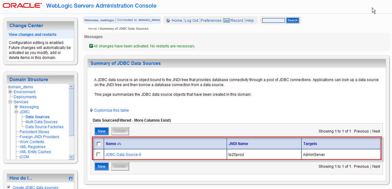Open XML Entity Caches tree item
This screenshot has width=392, height=189.
click(x=35, y=152)
